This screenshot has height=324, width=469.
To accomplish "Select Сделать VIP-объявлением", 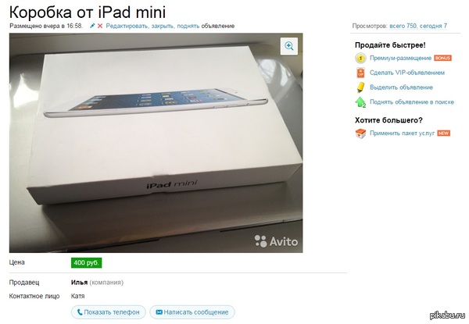I will [x=407, y=73].
